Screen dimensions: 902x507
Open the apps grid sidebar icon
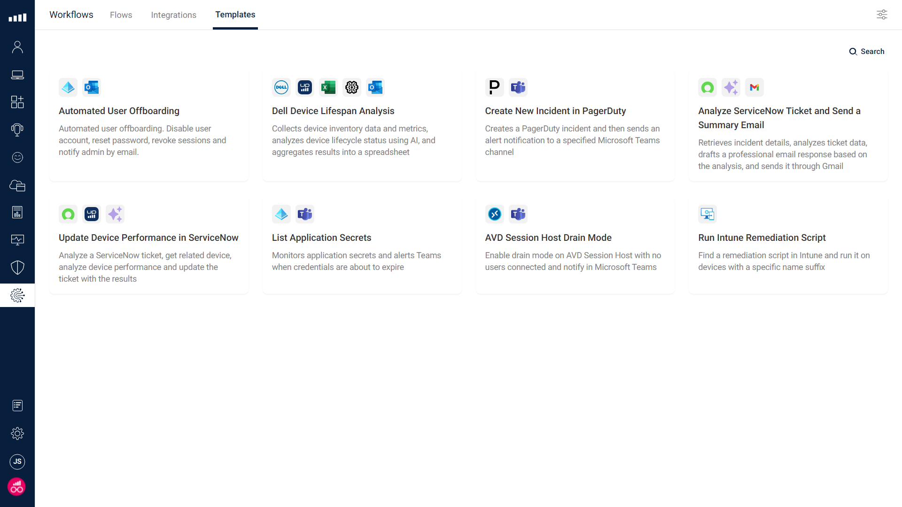click(x=17, y=102)
